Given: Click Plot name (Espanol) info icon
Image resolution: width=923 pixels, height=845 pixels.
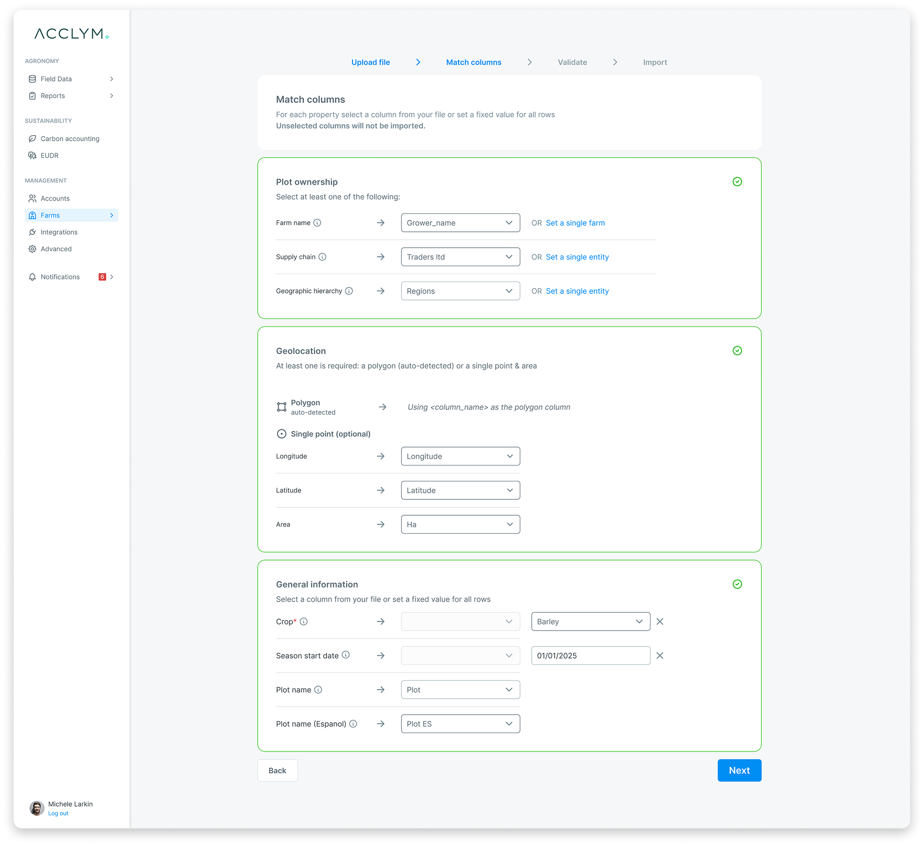Looking at the screenshot, I should (x=353, y=724).
